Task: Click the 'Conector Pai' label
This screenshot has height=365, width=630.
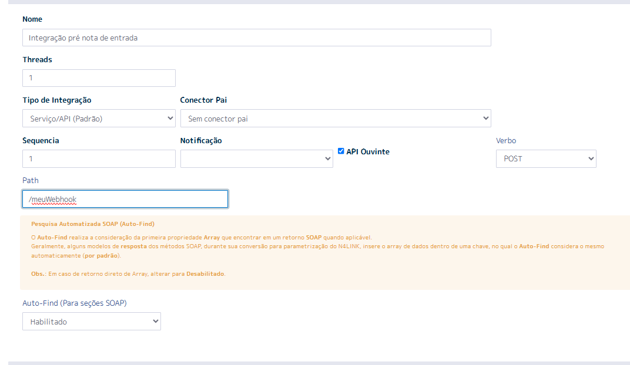Action: [x=203, y=100]
